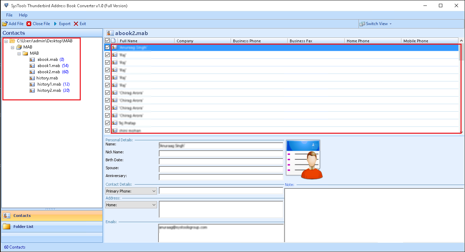Image resolution: width=465 pixels, height=252 pixels.
Task: Click the Anniversary input field
Action: tap(221, 177)
